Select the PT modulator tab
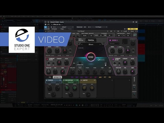The width and height of the screenshot is (164, 123). pyautogui.click(x=105, y=77)
